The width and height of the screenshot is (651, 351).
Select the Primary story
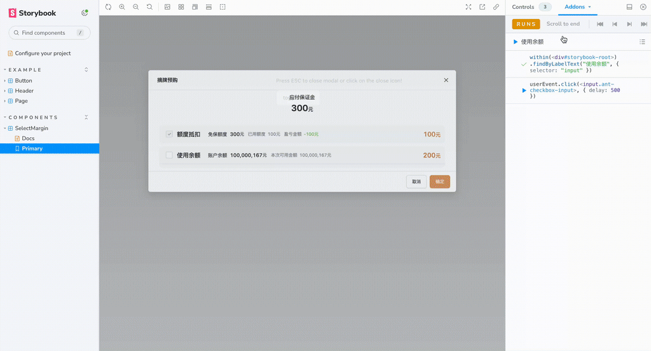50,149
